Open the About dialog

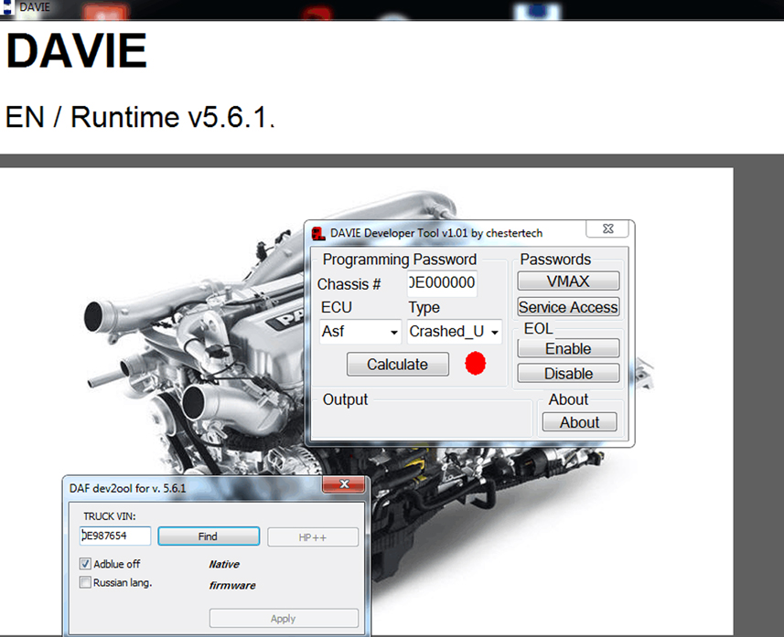pos(579,422)
